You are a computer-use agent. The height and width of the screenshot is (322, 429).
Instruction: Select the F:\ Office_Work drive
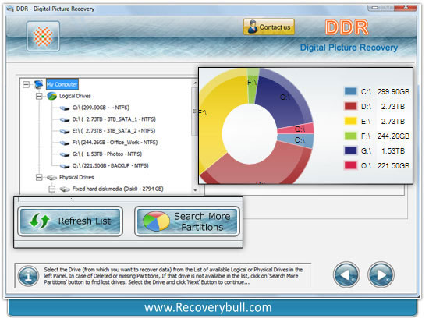[115, 143]
